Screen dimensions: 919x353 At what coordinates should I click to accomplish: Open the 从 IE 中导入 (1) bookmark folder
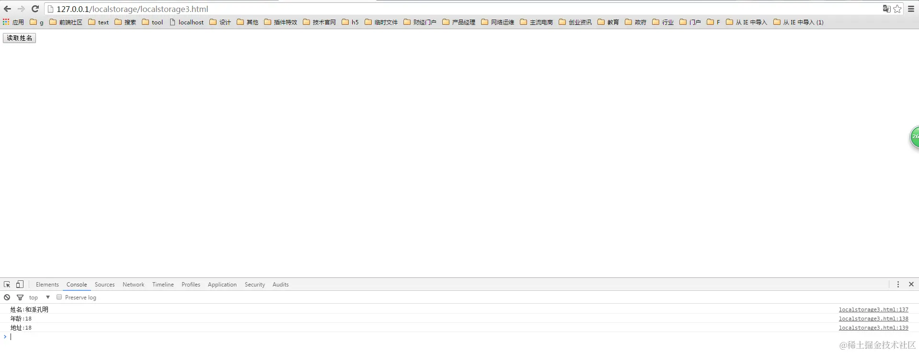pos(799,22)
